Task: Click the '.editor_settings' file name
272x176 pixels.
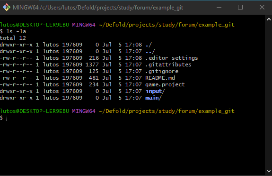Action: pos(172,58)
